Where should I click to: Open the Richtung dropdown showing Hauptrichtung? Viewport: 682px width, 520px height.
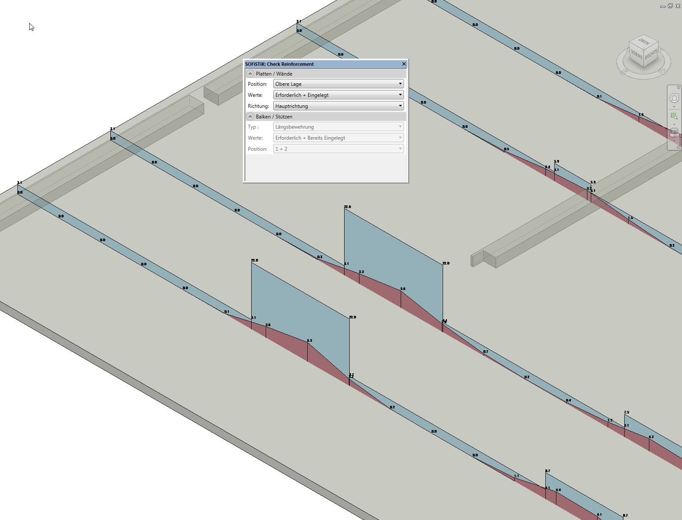point(338,106)
